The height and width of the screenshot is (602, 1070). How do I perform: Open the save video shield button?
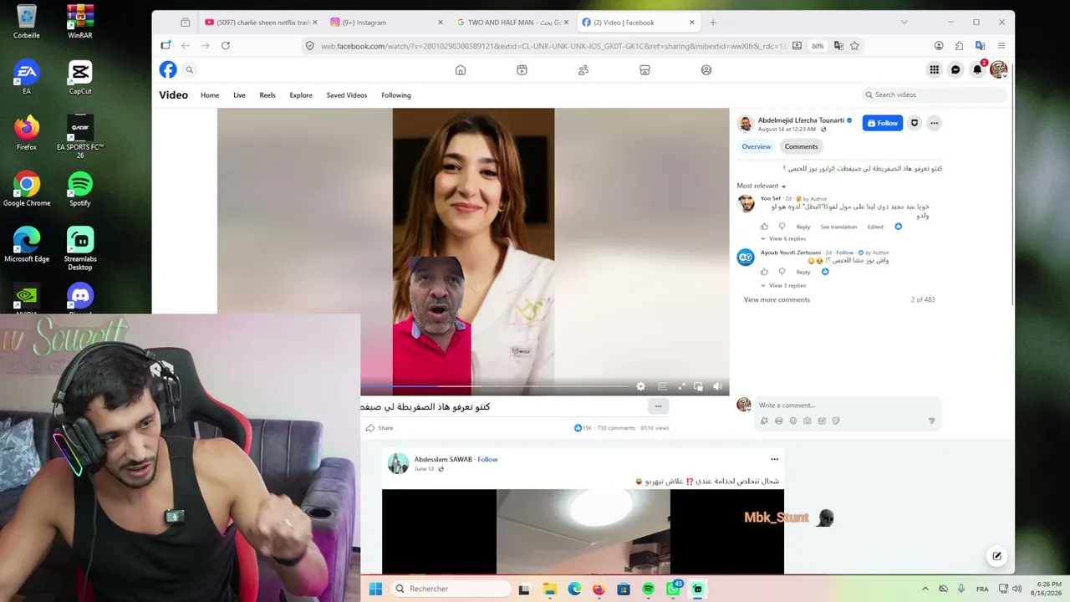pyautogui.click(x=915, y=123)
